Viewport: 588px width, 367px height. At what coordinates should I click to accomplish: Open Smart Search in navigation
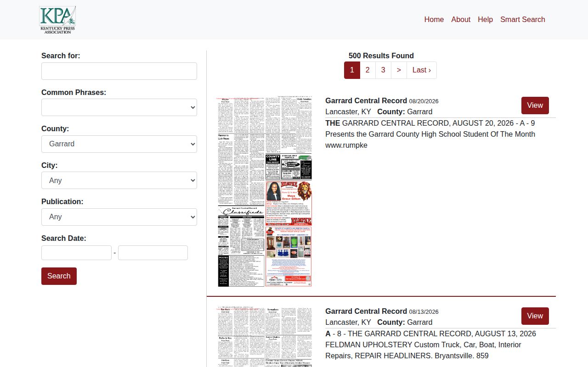[523, 19]
